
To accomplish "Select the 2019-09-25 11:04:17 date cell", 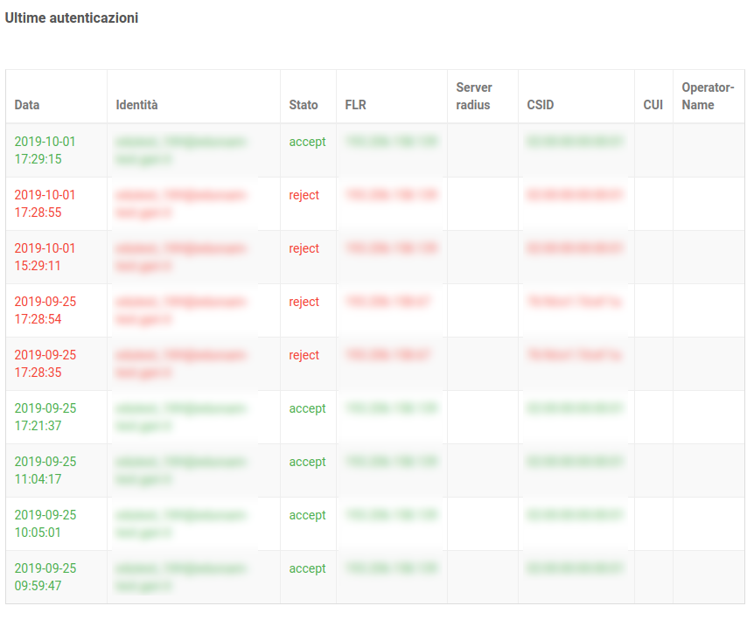I will click(45, 470).
